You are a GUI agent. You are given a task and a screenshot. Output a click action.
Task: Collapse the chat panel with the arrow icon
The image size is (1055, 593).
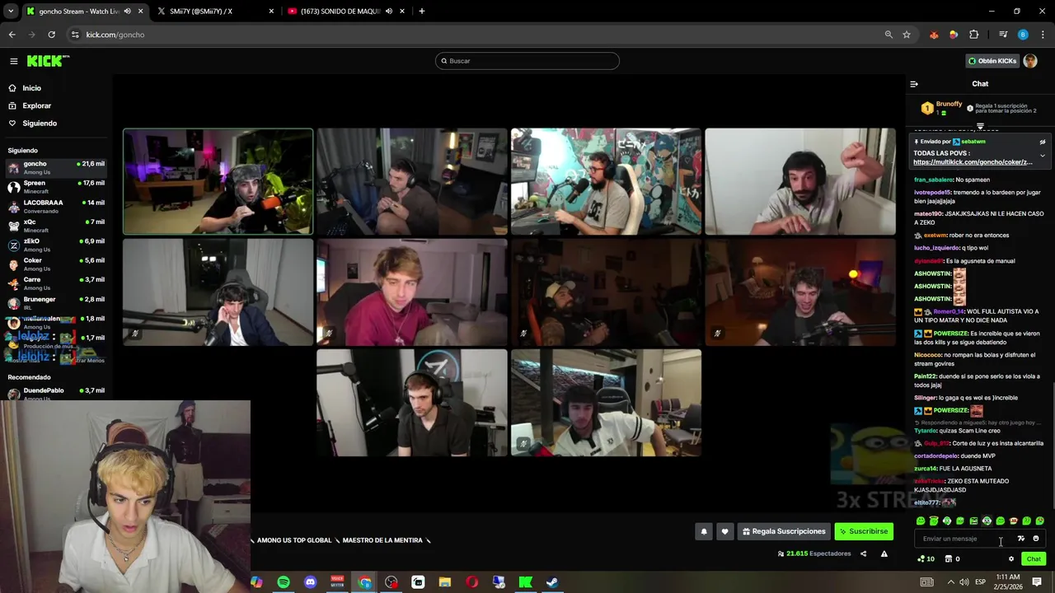(914, 84)
